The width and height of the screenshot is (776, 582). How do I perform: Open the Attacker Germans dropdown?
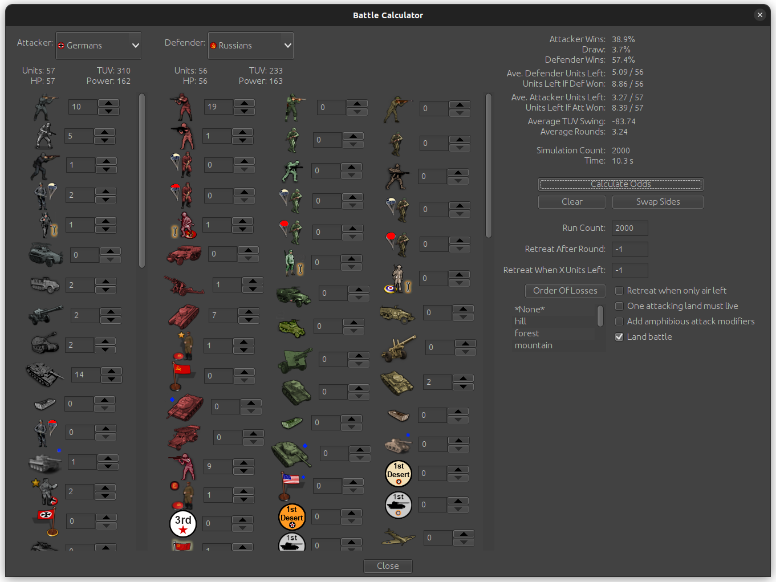[x=99, y=46]
